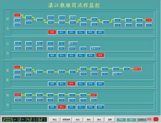Toggle the 手动 manual mode button
Screen dimensions: 161x123
coord(121,119)
